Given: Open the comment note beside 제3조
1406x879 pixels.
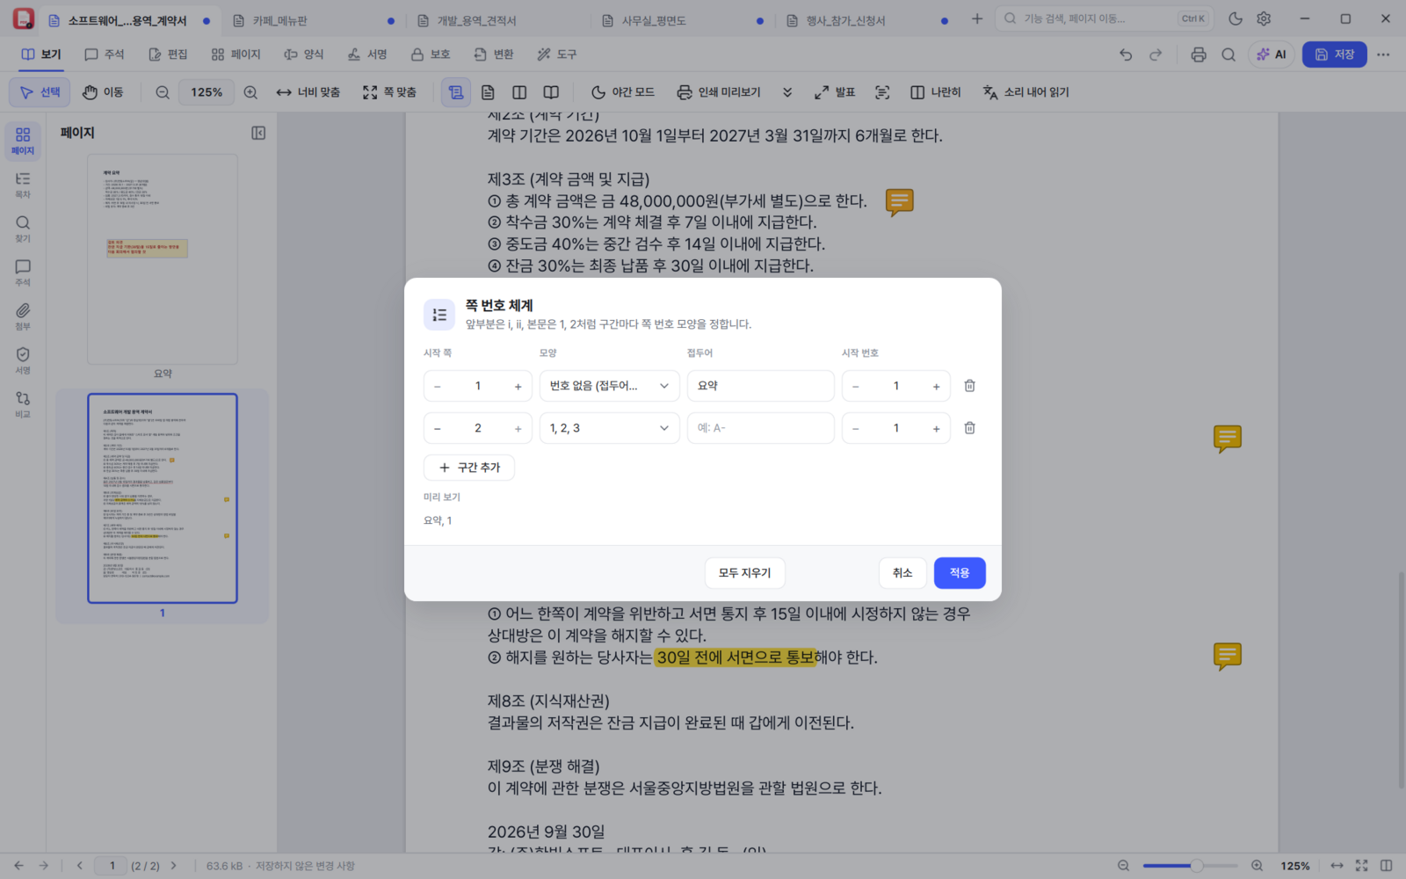Looking at the screenshot, I should [x=899, y=202].
